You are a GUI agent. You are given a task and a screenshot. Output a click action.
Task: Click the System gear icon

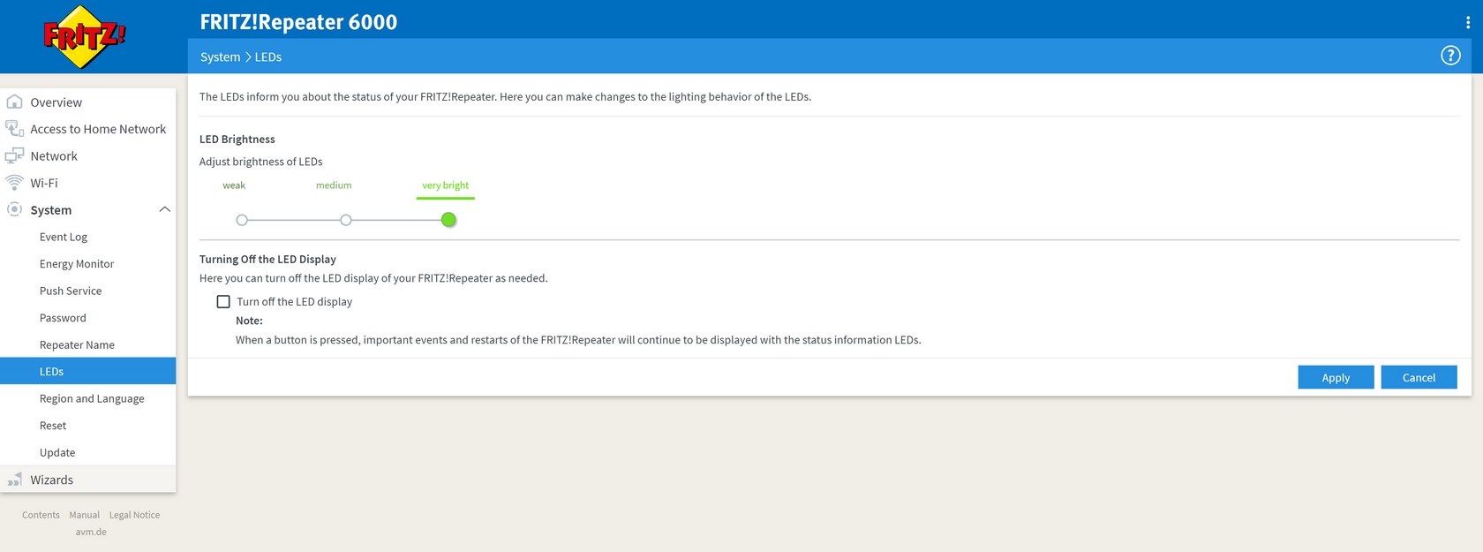14,209
